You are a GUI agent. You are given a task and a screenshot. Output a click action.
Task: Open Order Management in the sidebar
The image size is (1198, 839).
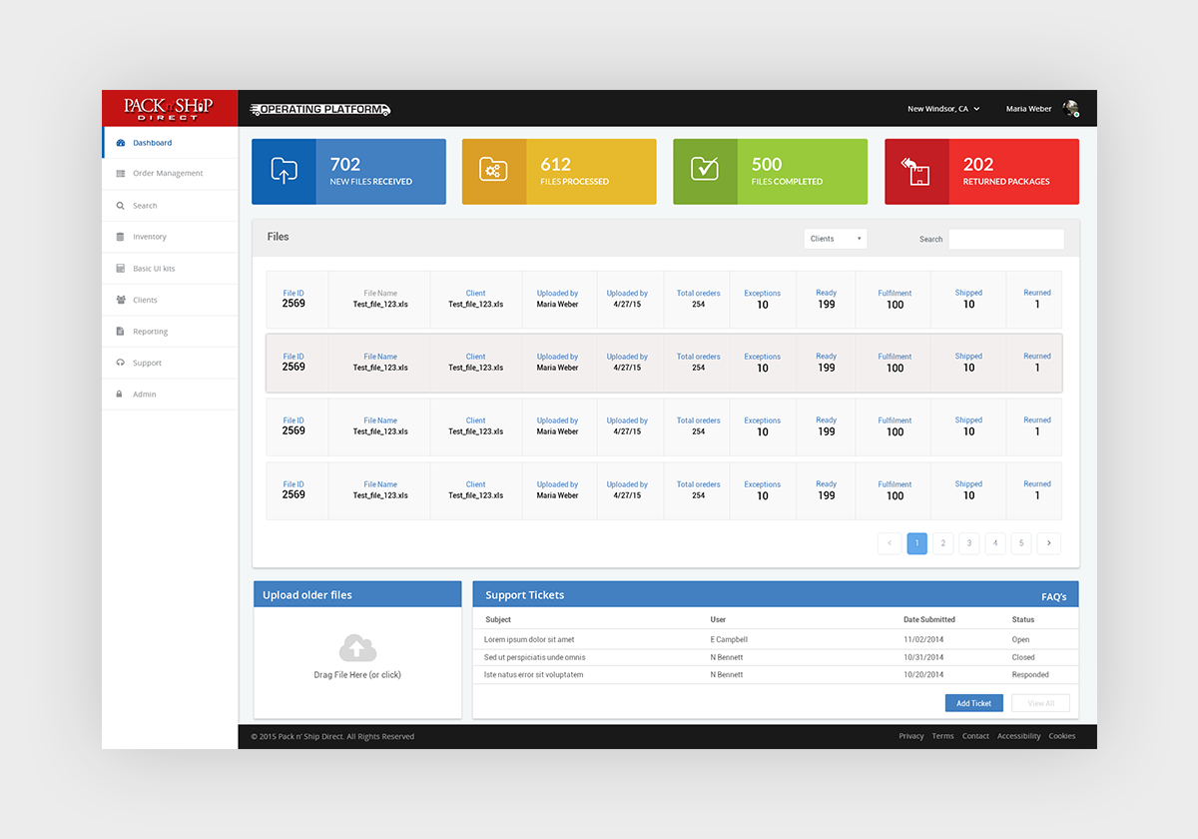168,174
